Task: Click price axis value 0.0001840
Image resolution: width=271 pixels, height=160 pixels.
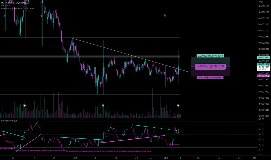Action: pyautogui.click(x=264, y=110)
